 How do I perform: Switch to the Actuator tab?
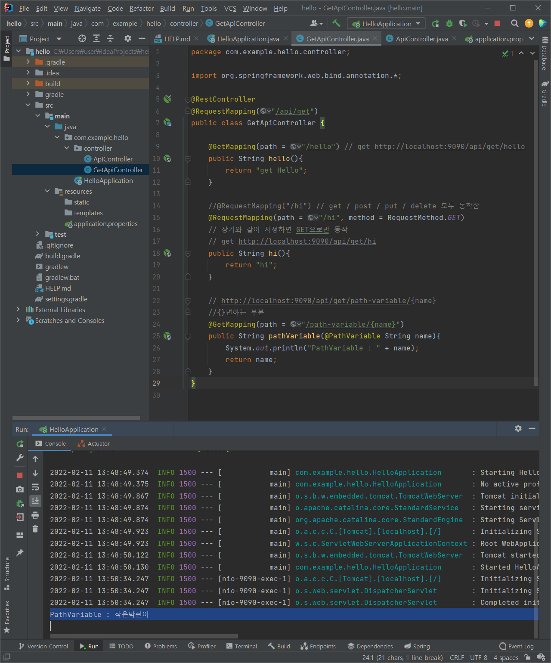point(94,443)
